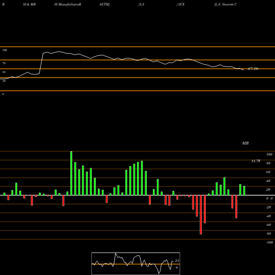Click the MR axis label -20
275x275 pixels.
click(x=268, y=207)
